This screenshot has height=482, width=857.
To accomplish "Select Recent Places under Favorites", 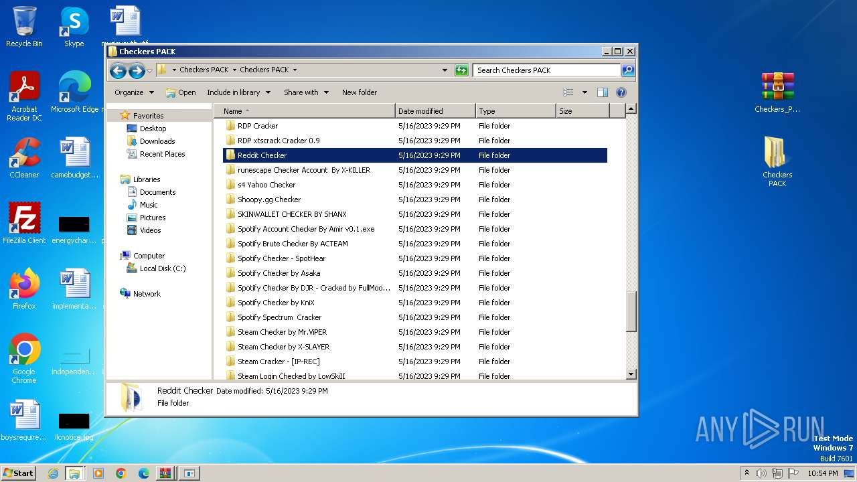I will [x=162, y=154].
